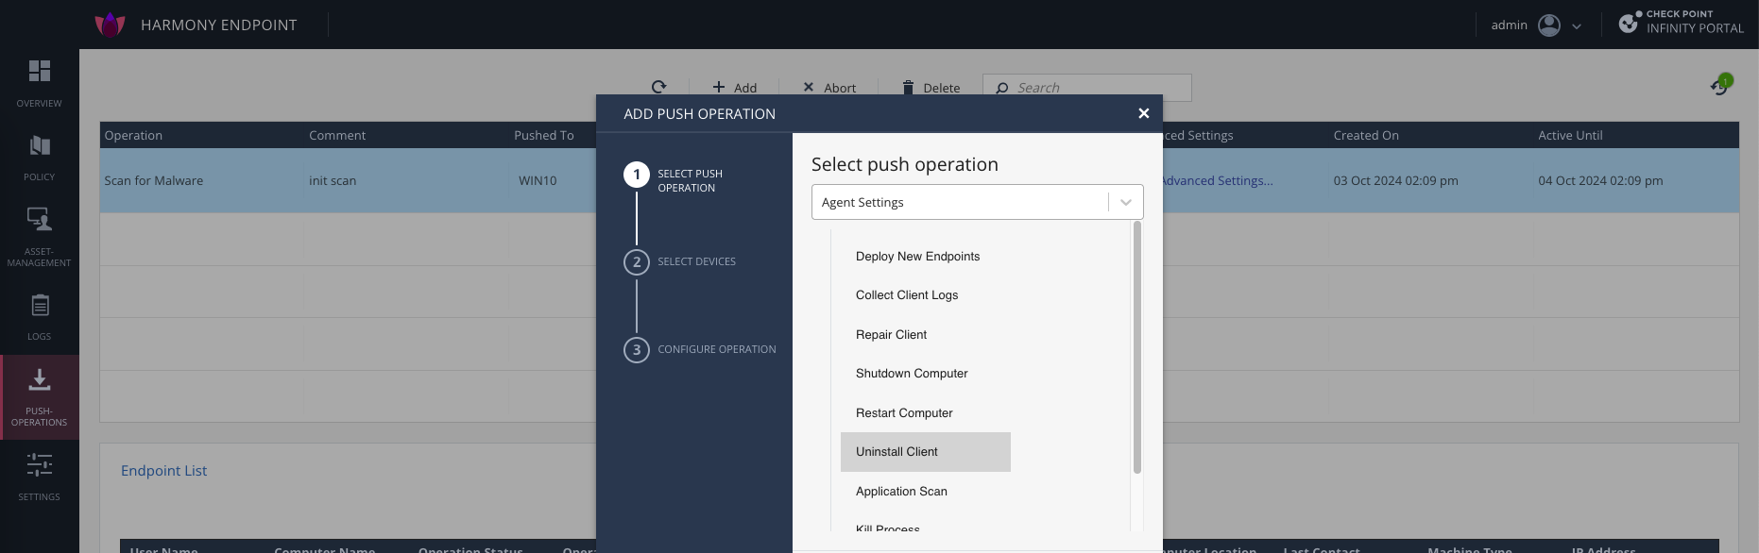The width and height of the screenshot is (1759, 553).
Task: Select the Restart Computer operation
Action: point(904,413)
